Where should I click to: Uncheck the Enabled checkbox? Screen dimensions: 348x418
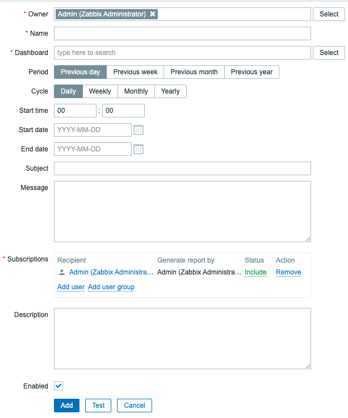pyautogui.click(x=58, y=386)
